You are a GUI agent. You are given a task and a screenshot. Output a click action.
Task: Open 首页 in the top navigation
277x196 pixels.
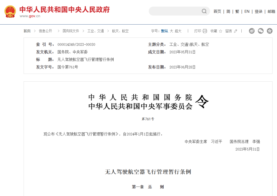coord(217,12)
